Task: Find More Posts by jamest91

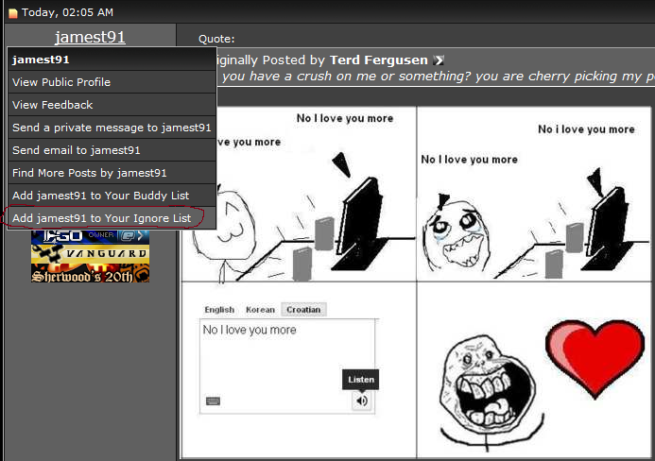Action: point(112,173)
